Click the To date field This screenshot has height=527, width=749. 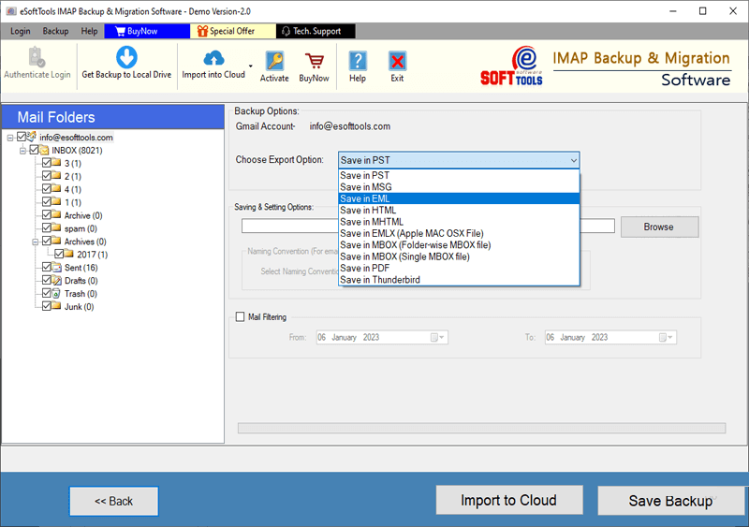click(610, 337)
